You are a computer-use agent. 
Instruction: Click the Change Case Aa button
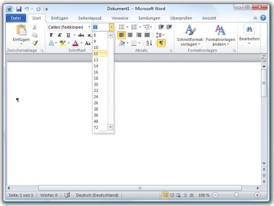click(88, 43)
